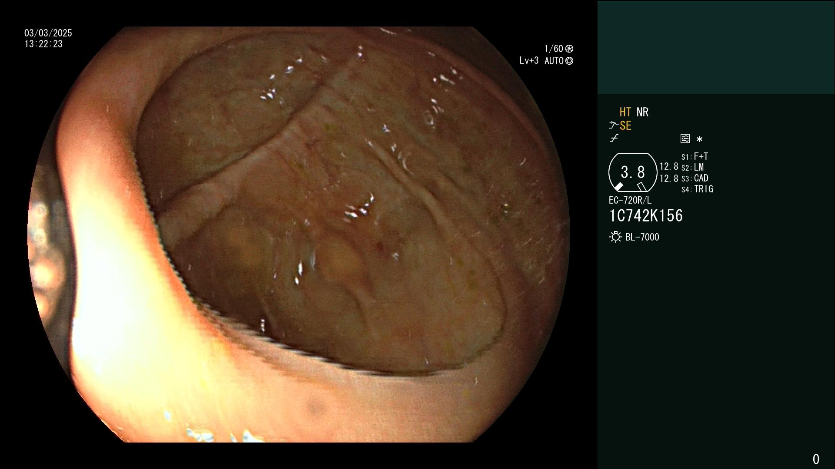Screen dimensions: 835x469
Task: Click the S3: CAD switch assignment
Action: [695, 178]
